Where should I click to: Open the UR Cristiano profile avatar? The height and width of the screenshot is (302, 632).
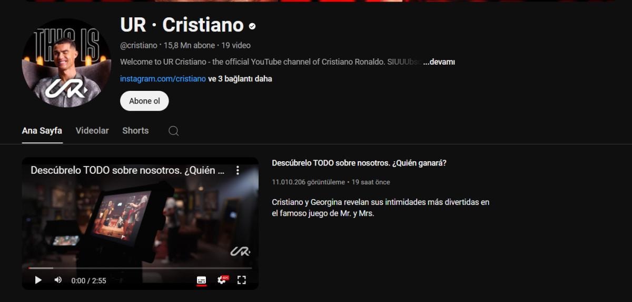pos(66,63)
